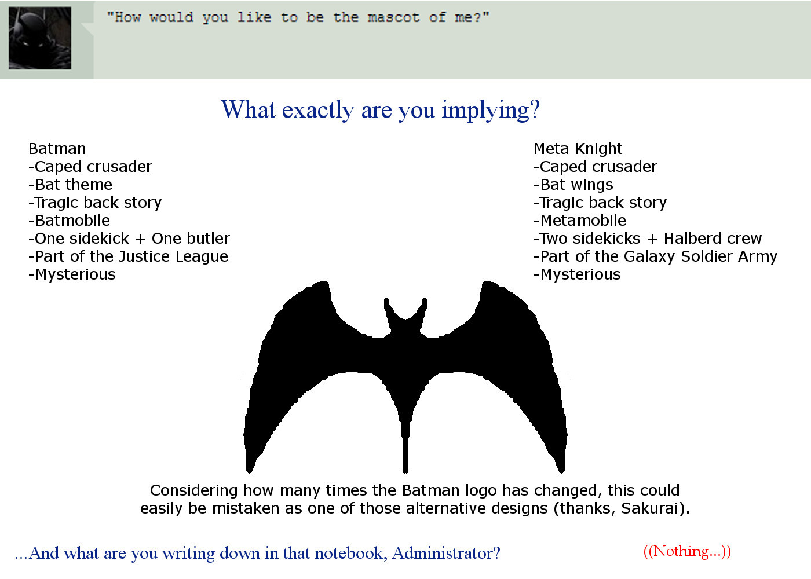Click the "-Bat theme" line
Image resolution: width=811 pixels, height=579 pixels.
[70, 185]
